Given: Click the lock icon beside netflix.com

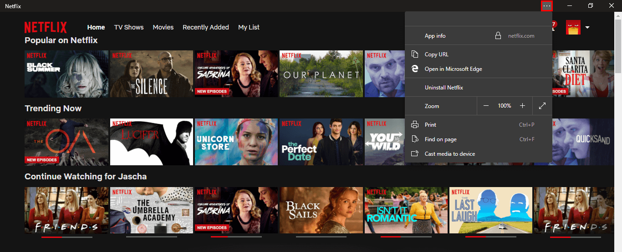Looking at the screenshot, I should click(498, 35).
